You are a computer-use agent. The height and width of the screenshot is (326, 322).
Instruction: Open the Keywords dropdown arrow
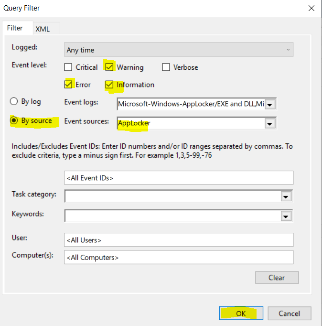point(286,217)
